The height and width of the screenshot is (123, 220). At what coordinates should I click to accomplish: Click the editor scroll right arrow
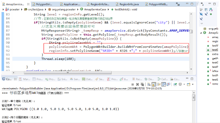[x=187, y=73]
